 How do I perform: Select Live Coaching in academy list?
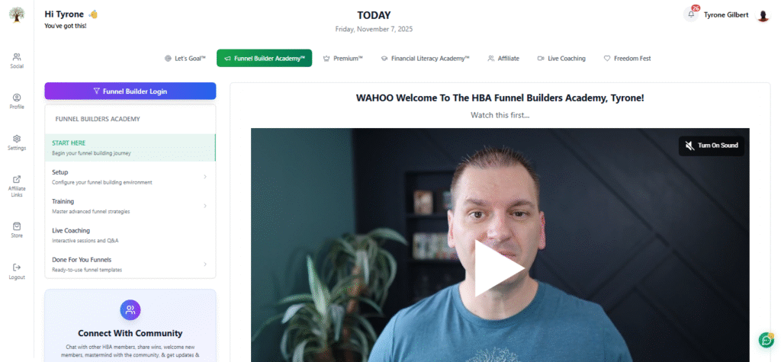(x=130, y=235)
